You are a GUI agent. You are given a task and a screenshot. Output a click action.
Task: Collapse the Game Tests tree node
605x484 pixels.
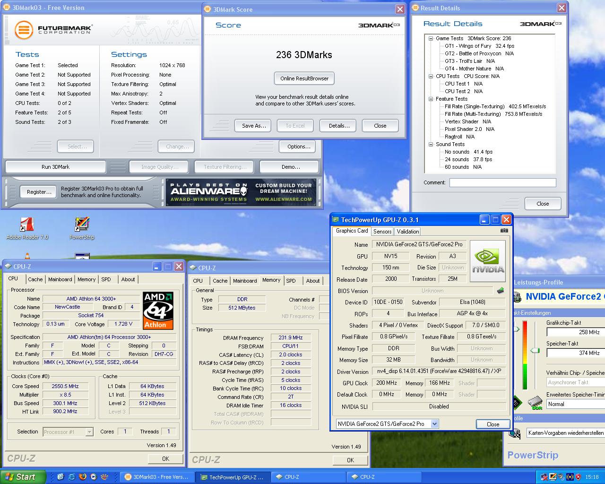tap(431, 38)
